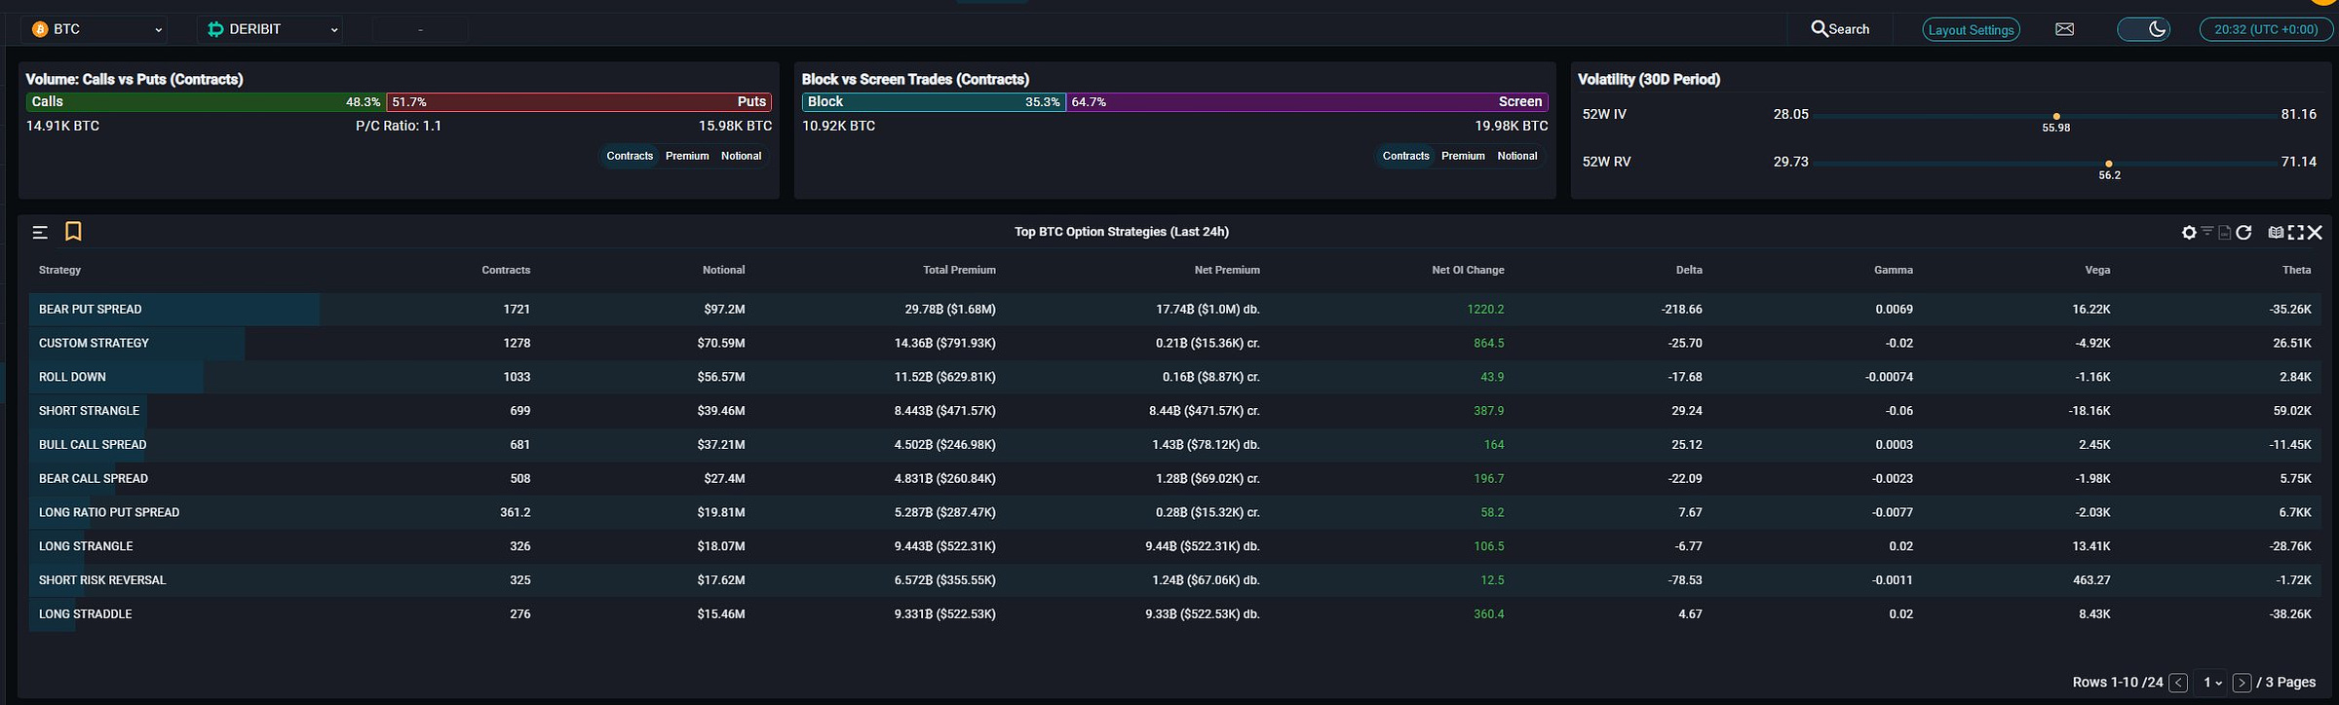Select the BEAR CALL SPREAD row
This screenshot has height=705, width=2339.
tap(1174, 479)
